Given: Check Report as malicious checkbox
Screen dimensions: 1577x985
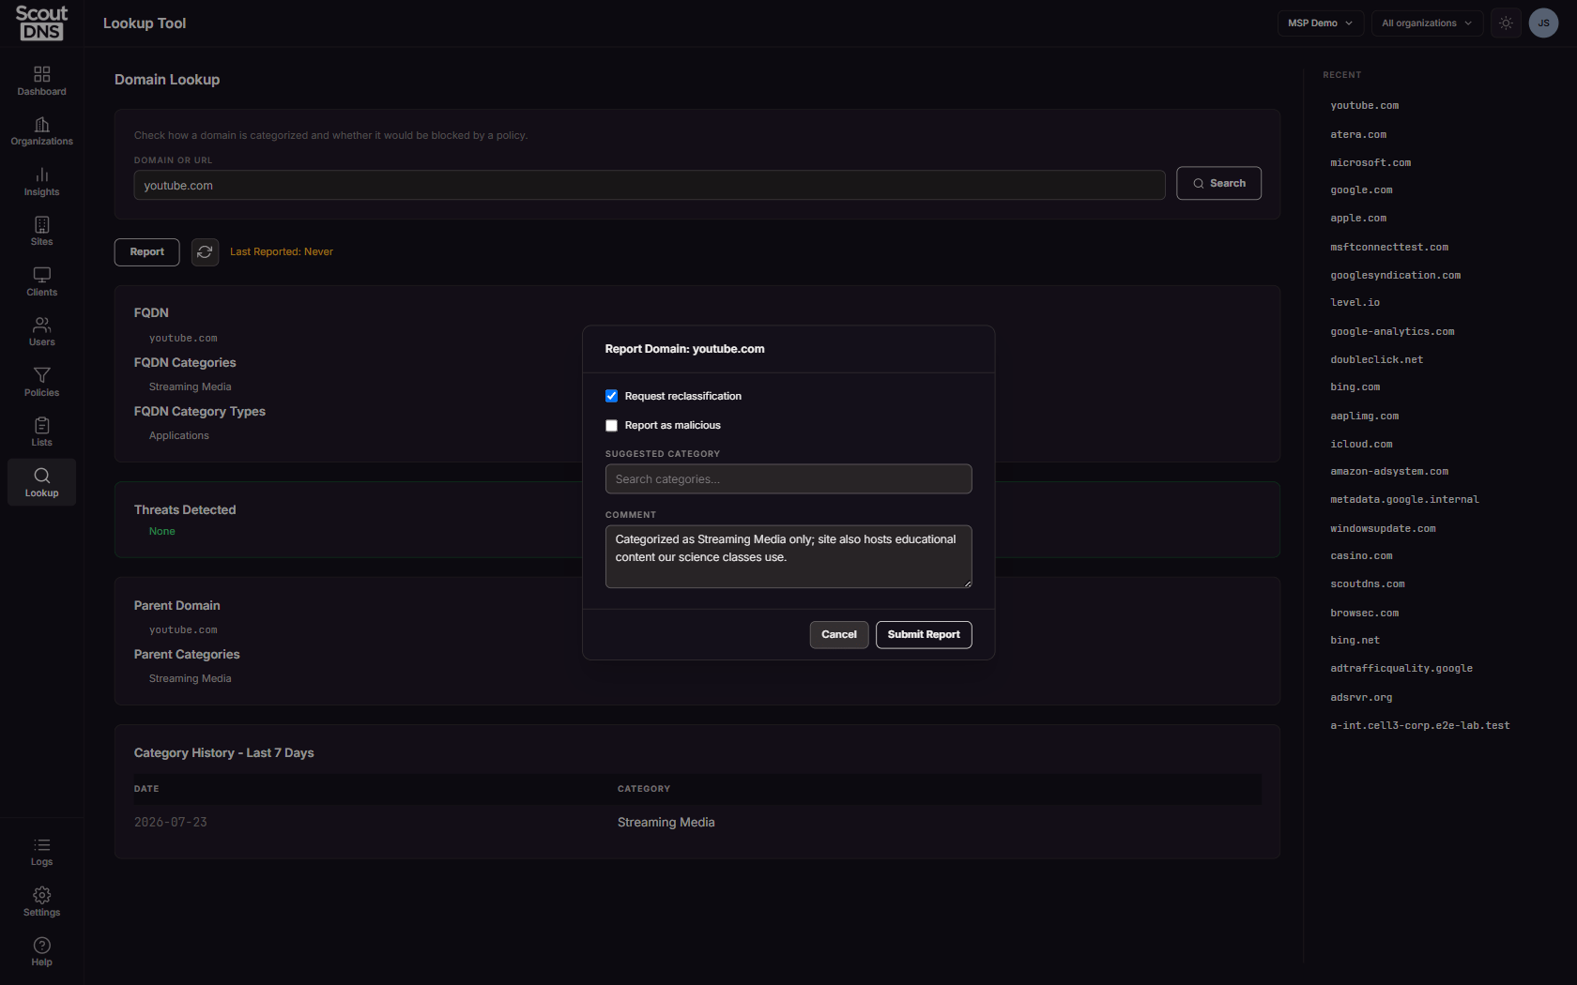Looking at the screenshot, I should [x=611, y=425].
